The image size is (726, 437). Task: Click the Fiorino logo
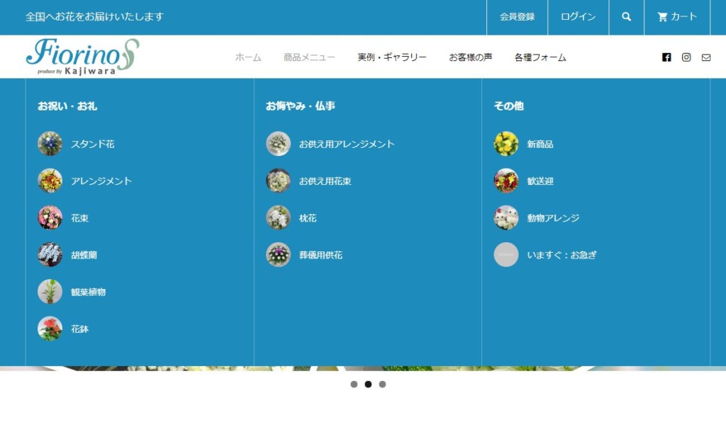click(82, 57)
